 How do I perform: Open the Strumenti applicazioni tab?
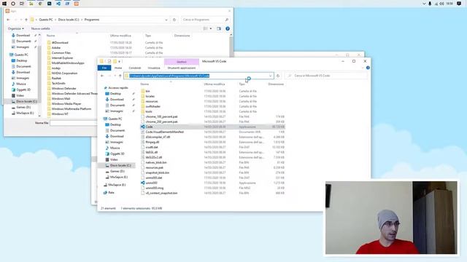(182, 68)
